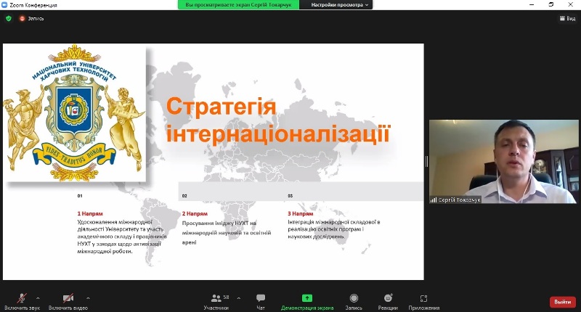This screenshot has height=312, width=581.
Task: Click the '01' number label on slide
Action: pos(80,196)
